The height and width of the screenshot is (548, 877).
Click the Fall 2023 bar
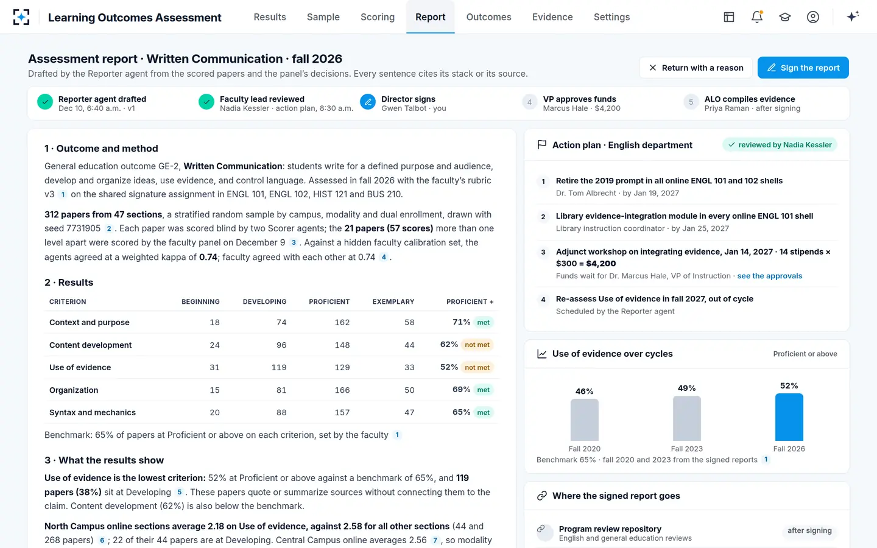click(687, 418)
